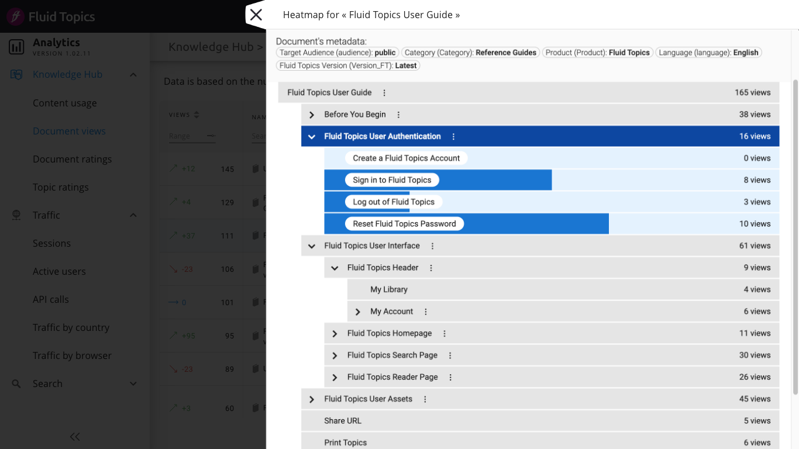Click Create a Fluid Topics Account topic
This screenshot has height=449, width=799.
[406, 158]
